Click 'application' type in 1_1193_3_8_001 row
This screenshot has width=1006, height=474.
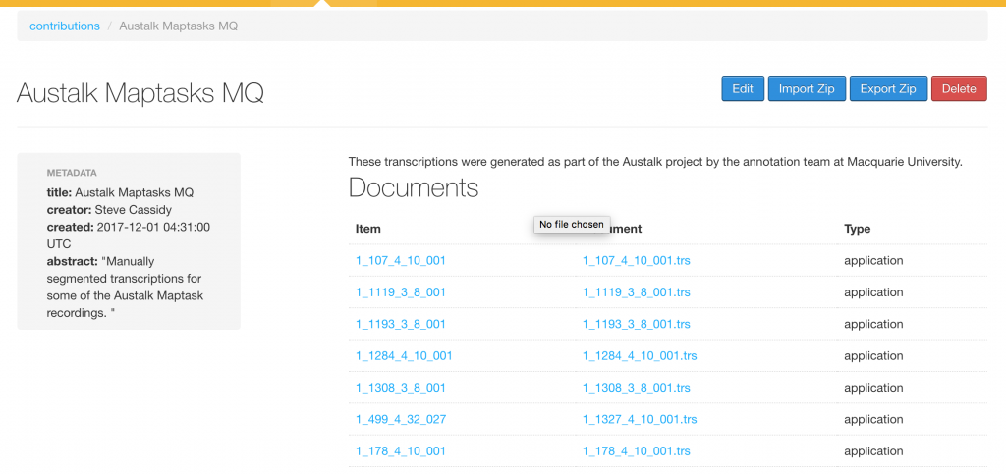point(873,324)
